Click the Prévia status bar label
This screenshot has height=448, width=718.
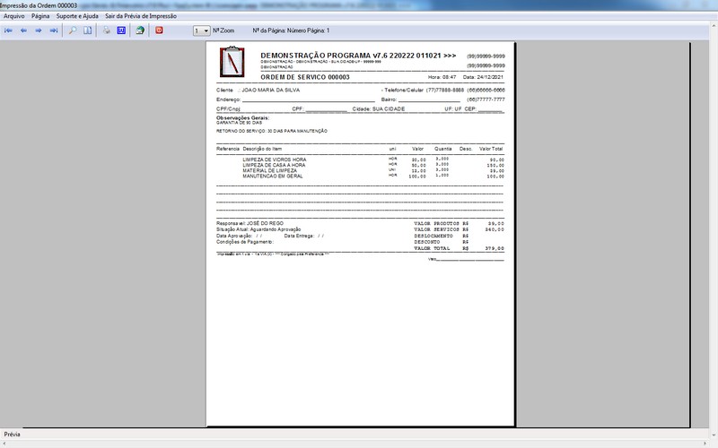13,435
